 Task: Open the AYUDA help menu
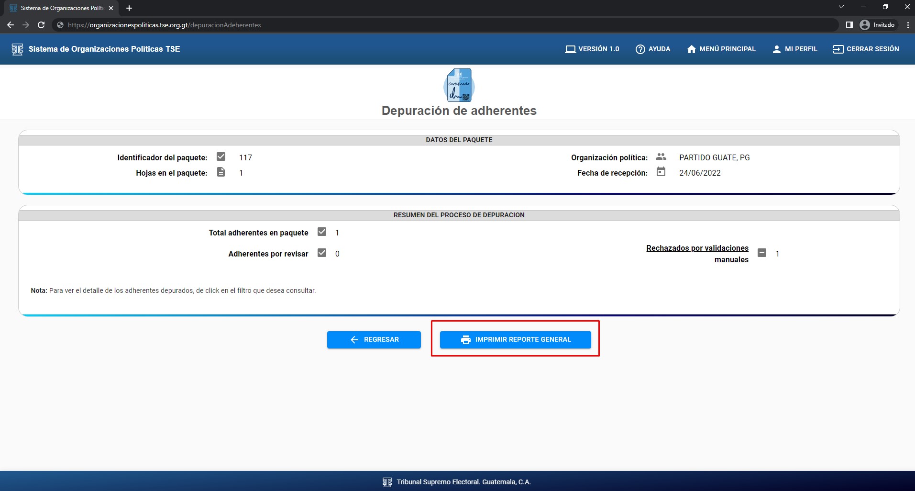(x=653, y=49)
